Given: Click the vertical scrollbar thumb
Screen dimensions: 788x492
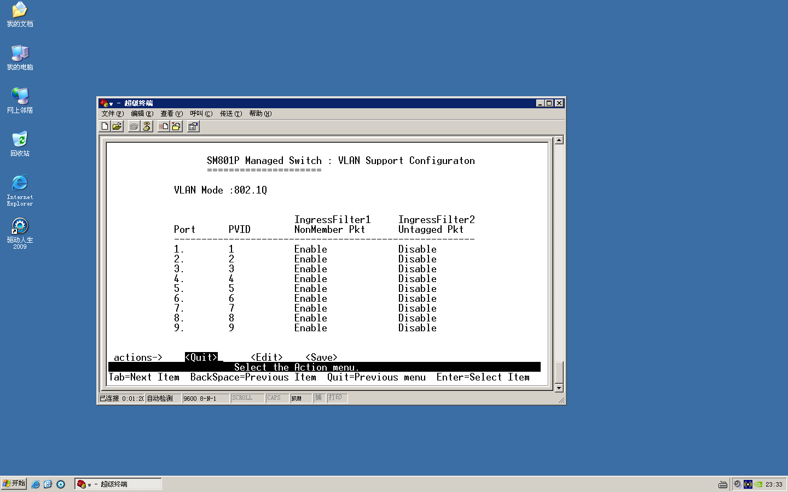Looking at the screenshot, I should click(x=559, y=373).
